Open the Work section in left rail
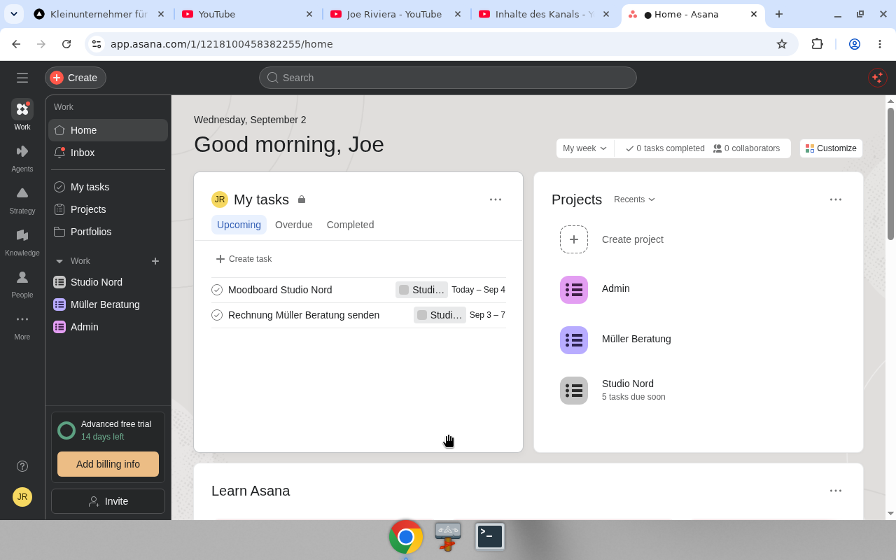 (22, 115)
